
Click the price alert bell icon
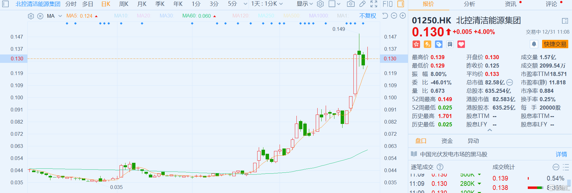[x=534, y=44]
